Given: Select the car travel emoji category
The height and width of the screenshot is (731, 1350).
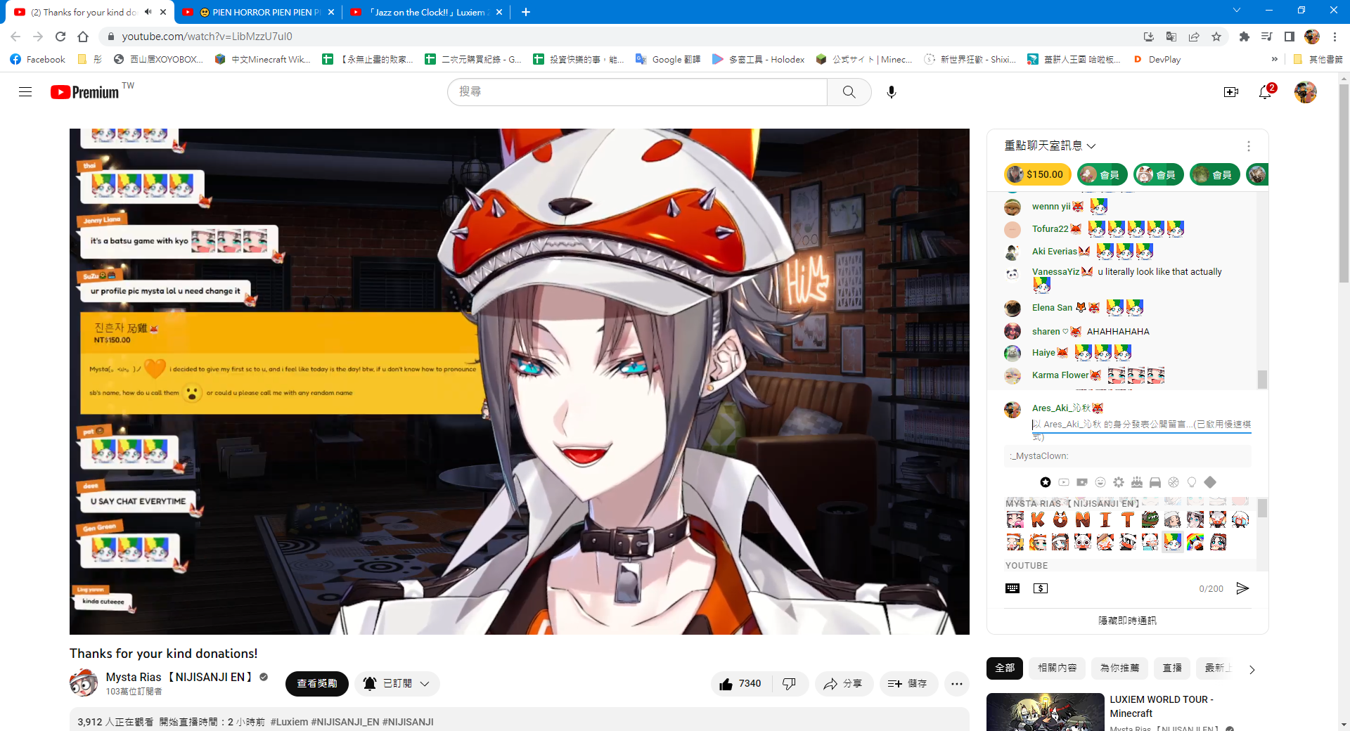Looking at the screenshot, I should pyautogui.click(x=1155, y=482).
